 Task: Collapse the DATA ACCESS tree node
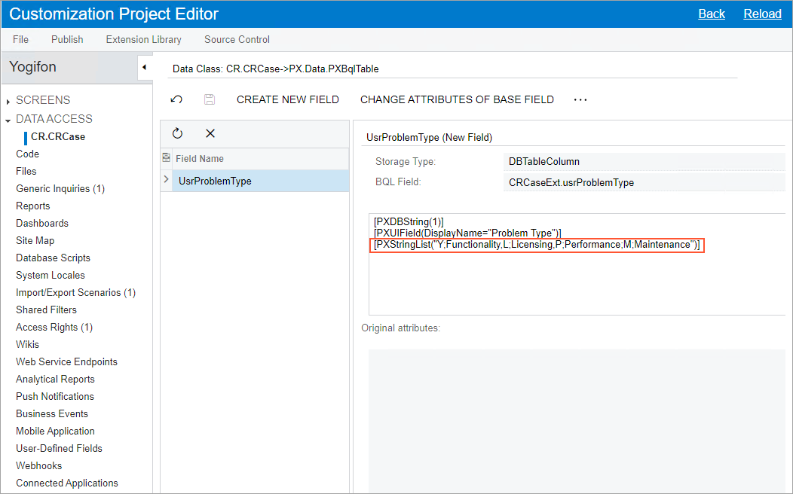coord(8,120)
